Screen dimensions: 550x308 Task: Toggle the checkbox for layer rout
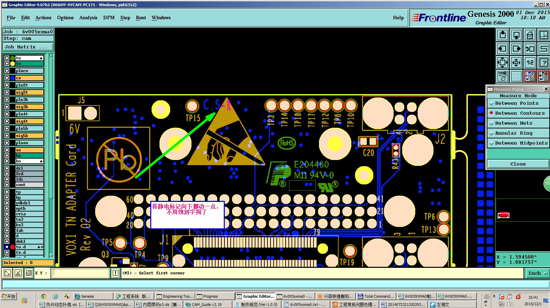(x=7, y=185)
